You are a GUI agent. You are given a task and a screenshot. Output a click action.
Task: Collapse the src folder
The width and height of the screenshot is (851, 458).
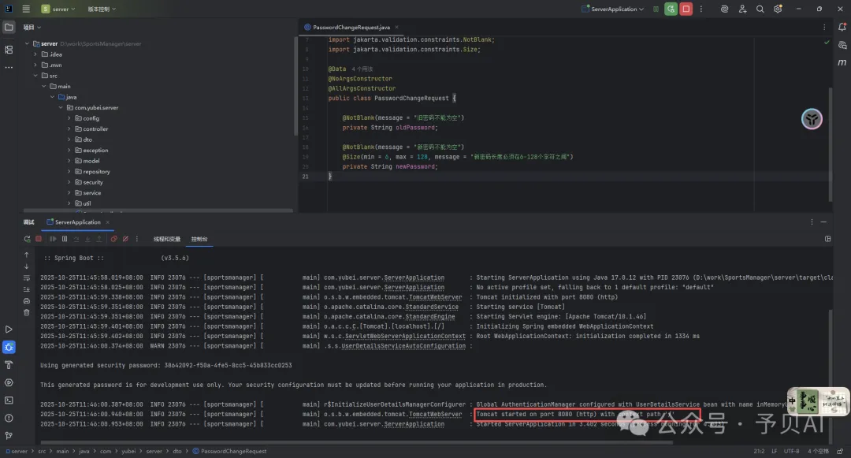[x=35, y=76]
